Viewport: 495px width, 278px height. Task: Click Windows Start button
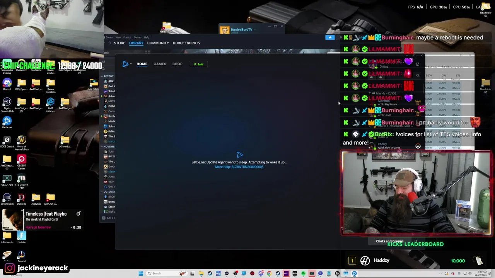[141, 273]
